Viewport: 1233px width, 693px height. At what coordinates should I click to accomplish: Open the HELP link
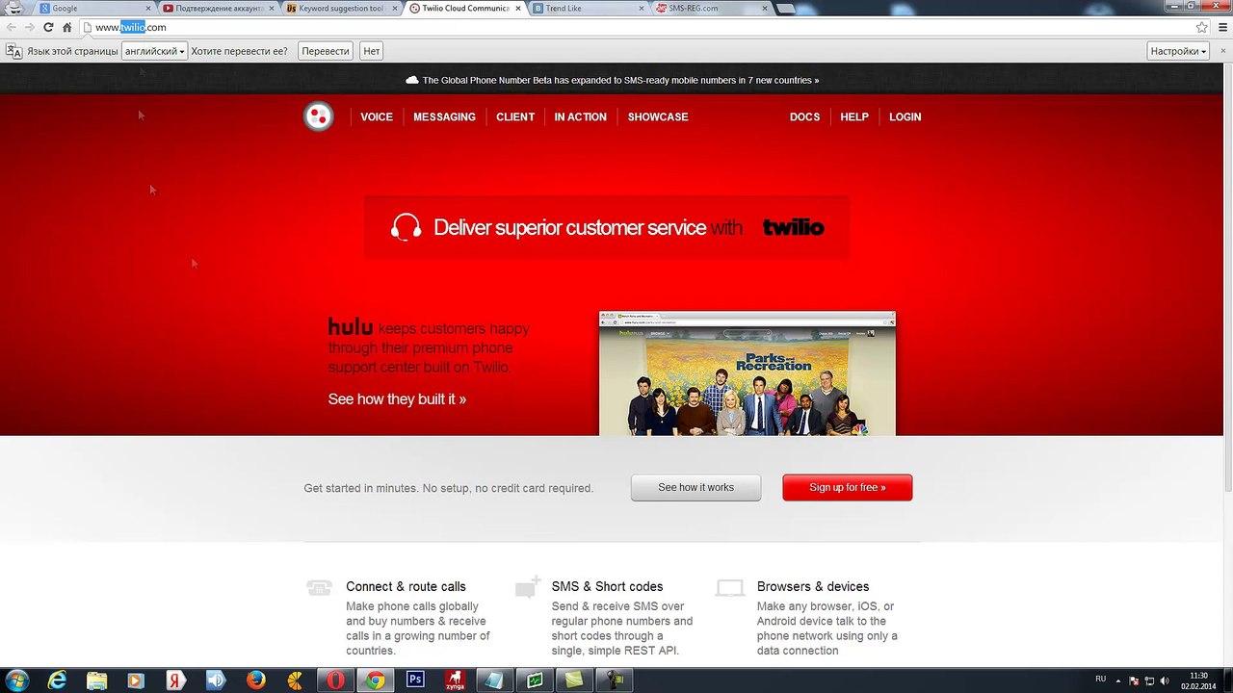point(854,117)
